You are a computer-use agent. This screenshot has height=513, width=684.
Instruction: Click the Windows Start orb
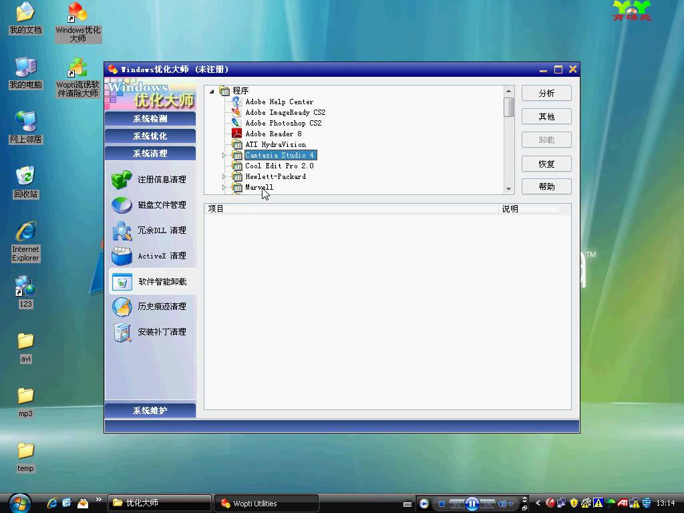(19, 503)
